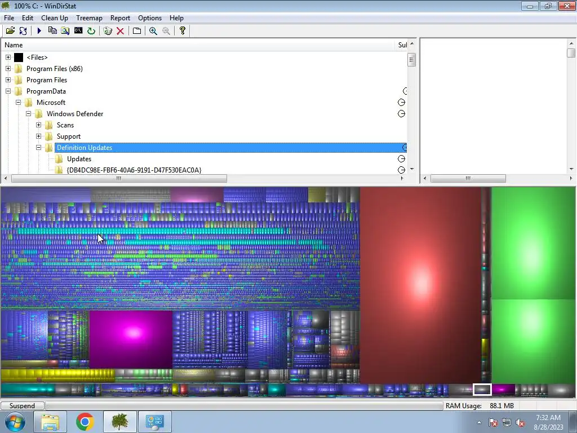Click Delete to Recycle Bin icon
This screenshot has height=433, width=577.
[x=108, y=30]
